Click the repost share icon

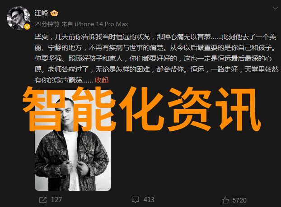pyautogui.click(x=43, y=200)
